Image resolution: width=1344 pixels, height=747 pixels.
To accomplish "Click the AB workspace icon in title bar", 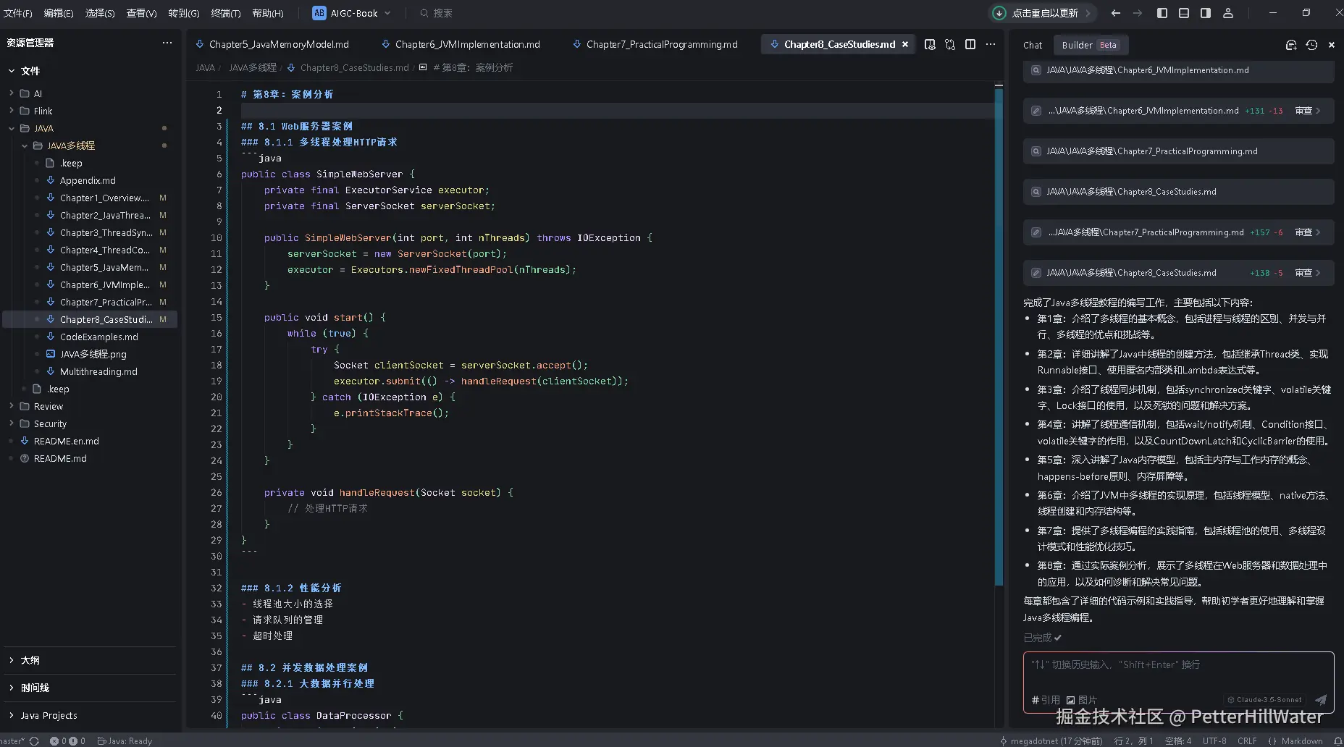I will point(319,13).
